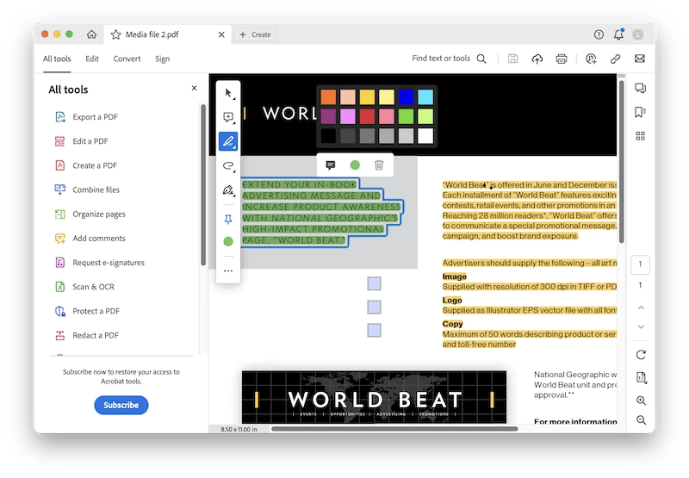Upload file to cloud storage
Screen dimensions: 689x478
(x=537, y=59)
